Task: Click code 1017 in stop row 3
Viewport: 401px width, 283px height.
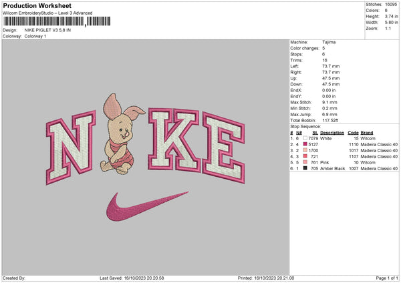Action: (x=354, y=150)
